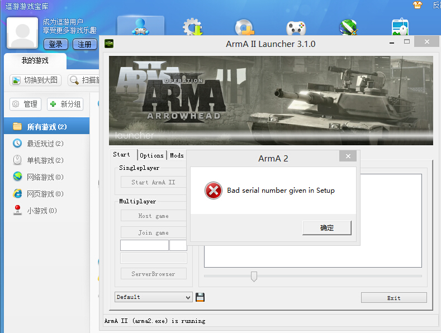Select 单机游戏 (2) category
Screen dimensions: 441x333
click(x=47, y=160)
